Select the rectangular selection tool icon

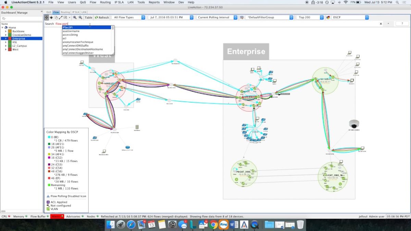pyautogui.click(x=65, y=17)
